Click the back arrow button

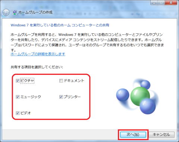coord(6,13)
